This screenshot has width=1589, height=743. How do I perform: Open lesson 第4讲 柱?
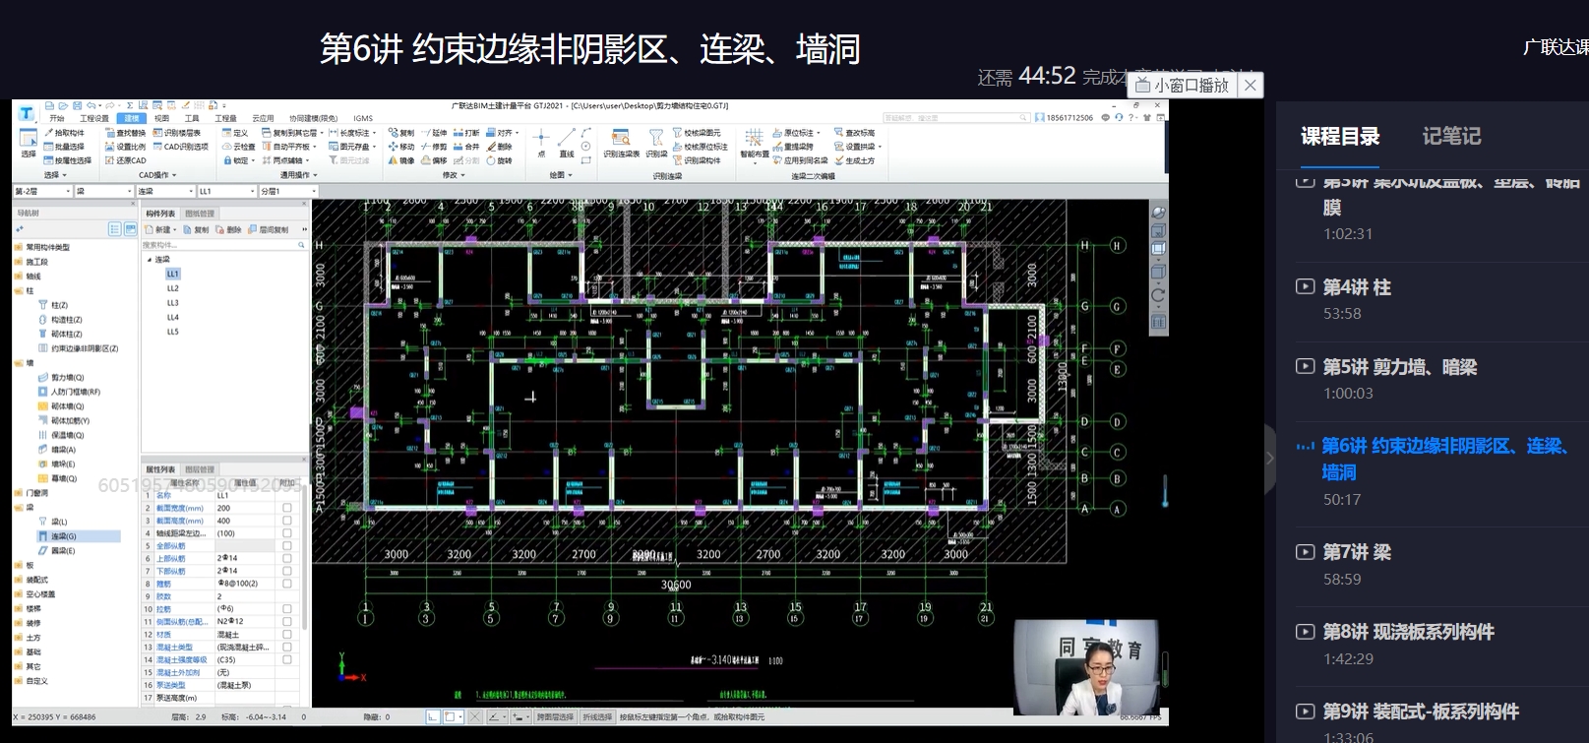pos(1357,287)
